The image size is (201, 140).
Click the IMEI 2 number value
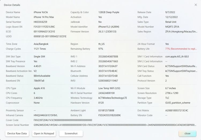108,61
